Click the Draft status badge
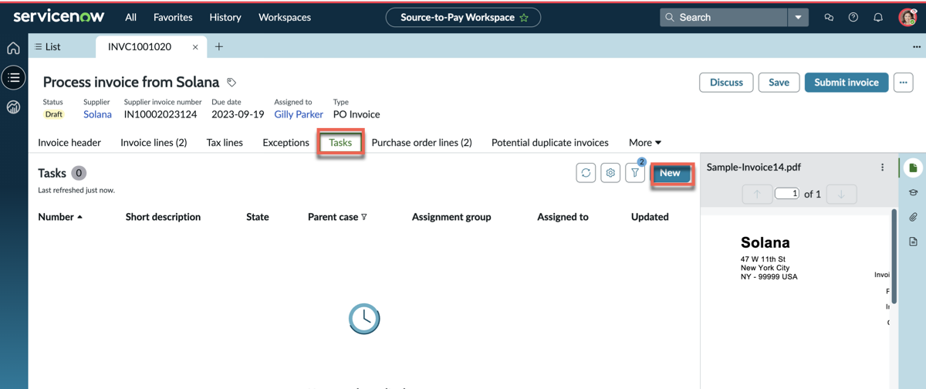Image resolution: width=926 pixels, height=389 pixels. 53,114
